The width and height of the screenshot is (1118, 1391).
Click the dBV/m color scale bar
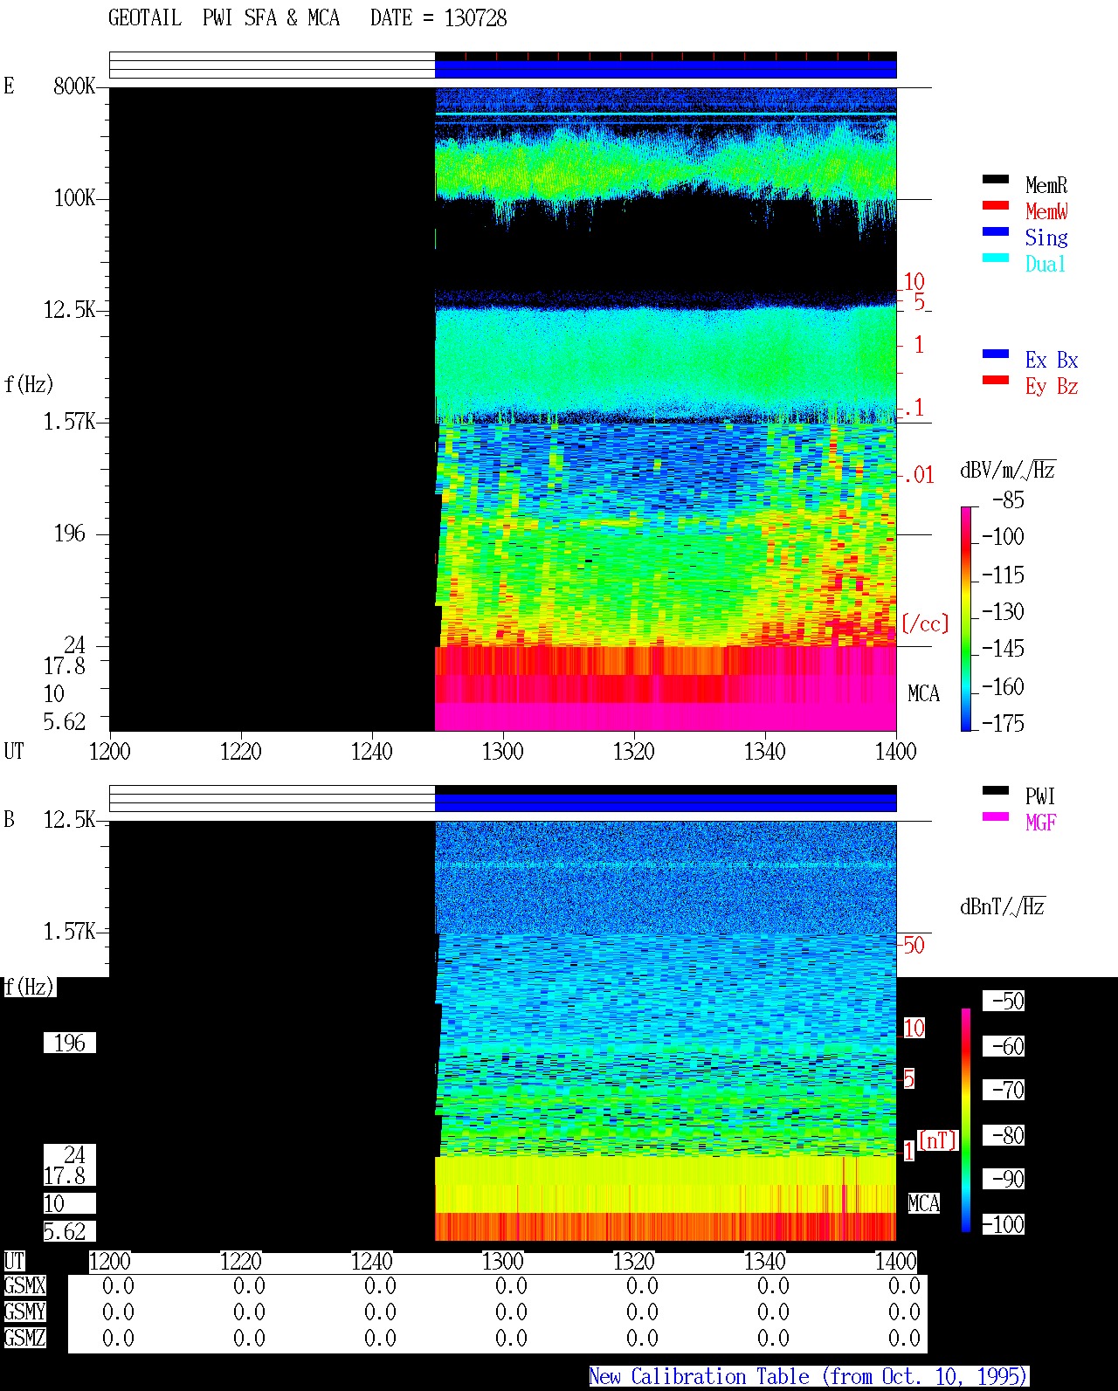[966, 618]
